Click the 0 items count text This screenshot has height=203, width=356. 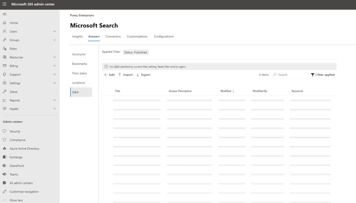264,75
